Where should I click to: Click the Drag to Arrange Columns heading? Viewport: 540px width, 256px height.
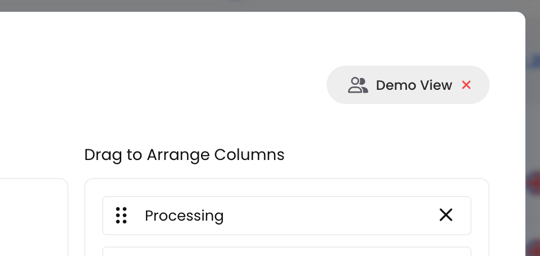(184, 155)
